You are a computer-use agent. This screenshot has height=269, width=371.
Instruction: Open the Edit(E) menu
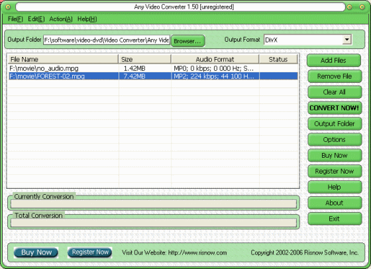tap(36, 19)
